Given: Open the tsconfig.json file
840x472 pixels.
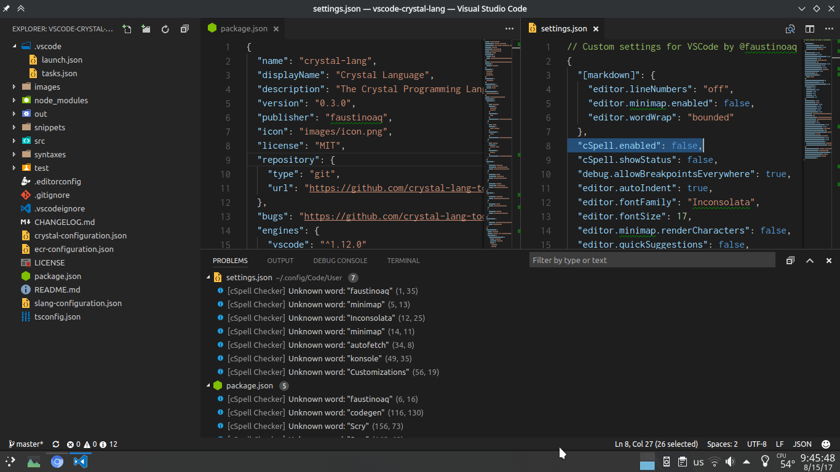Looking at the screenshot, I should [x=57, y=317].
